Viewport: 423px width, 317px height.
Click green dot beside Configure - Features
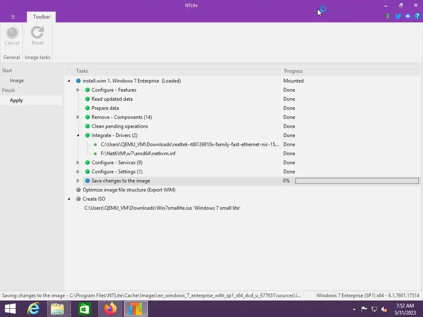[x=88, y=90]
